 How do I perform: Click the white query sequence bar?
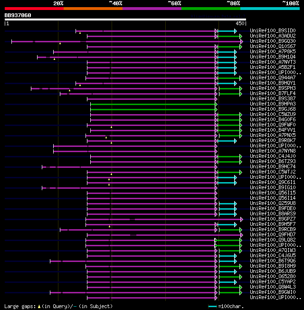pos(125,19)
